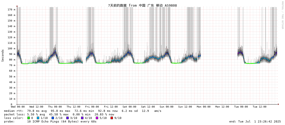Click the 'Thu 12:00' x-axis label
Screen dimensions: 285x125
tap(73, 107)
